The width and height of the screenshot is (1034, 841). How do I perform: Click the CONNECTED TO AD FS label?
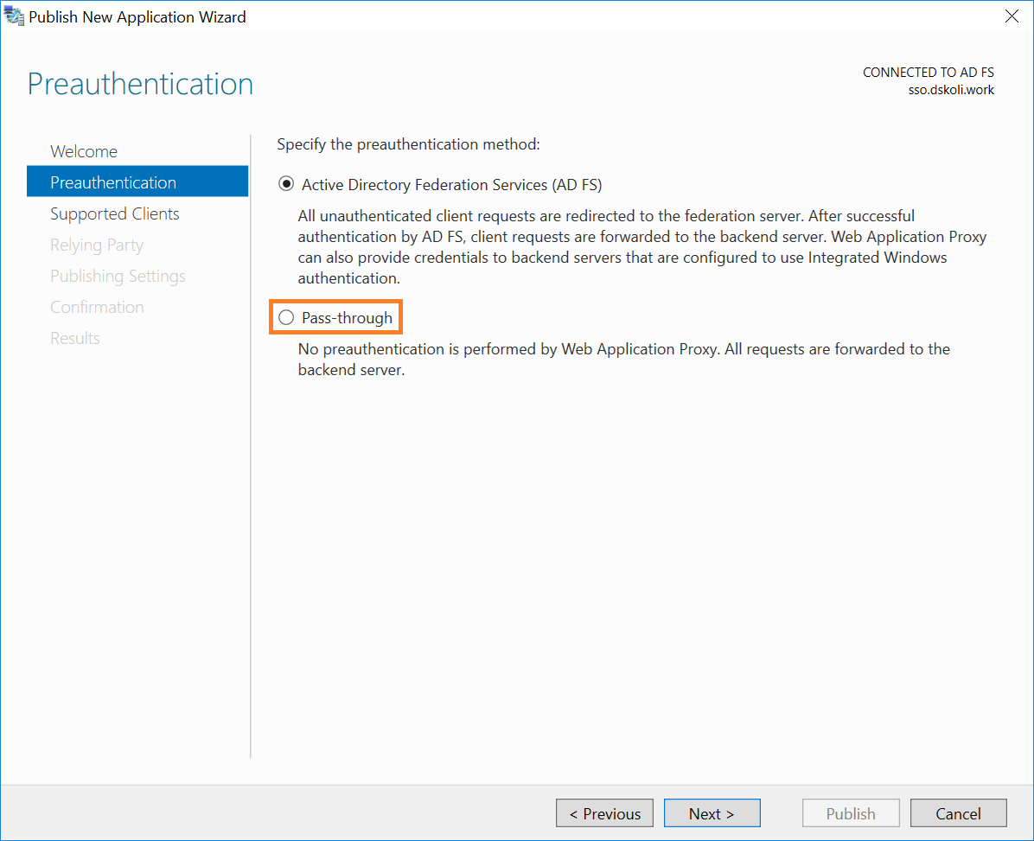pos(928,73)
